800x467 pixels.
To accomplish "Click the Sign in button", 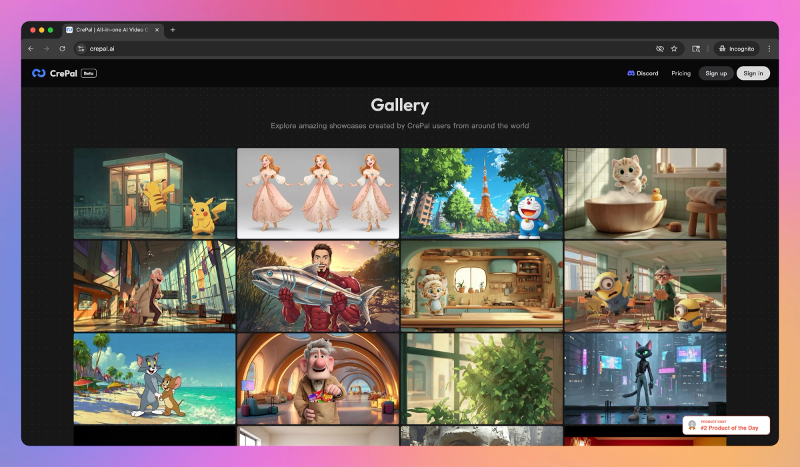I will coord(753,73).
